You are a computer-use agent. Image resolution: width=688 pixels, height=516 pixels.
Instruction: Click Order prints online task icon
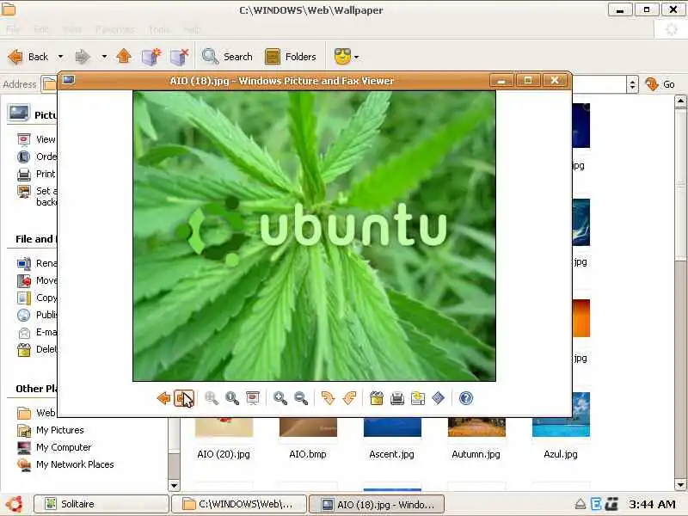[24, 157]
